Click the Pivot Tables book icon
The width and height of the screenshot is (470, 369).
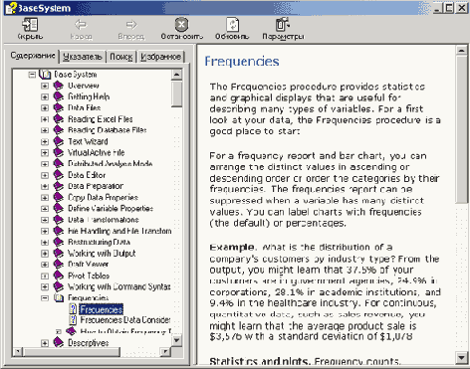click(x=59, y=276)
